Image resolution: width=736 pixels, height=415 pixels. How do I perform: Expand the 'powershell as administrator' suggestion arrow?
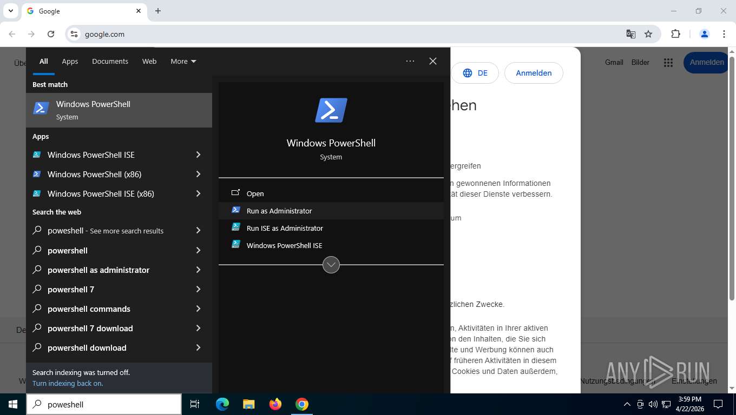198,270
